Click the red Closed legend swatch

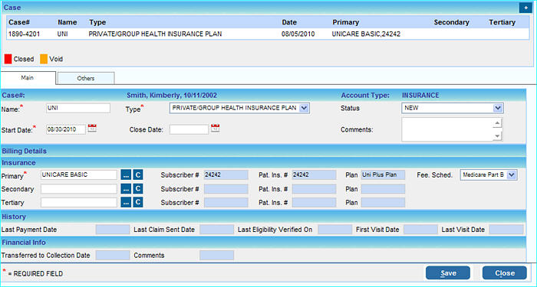point(8,59)
